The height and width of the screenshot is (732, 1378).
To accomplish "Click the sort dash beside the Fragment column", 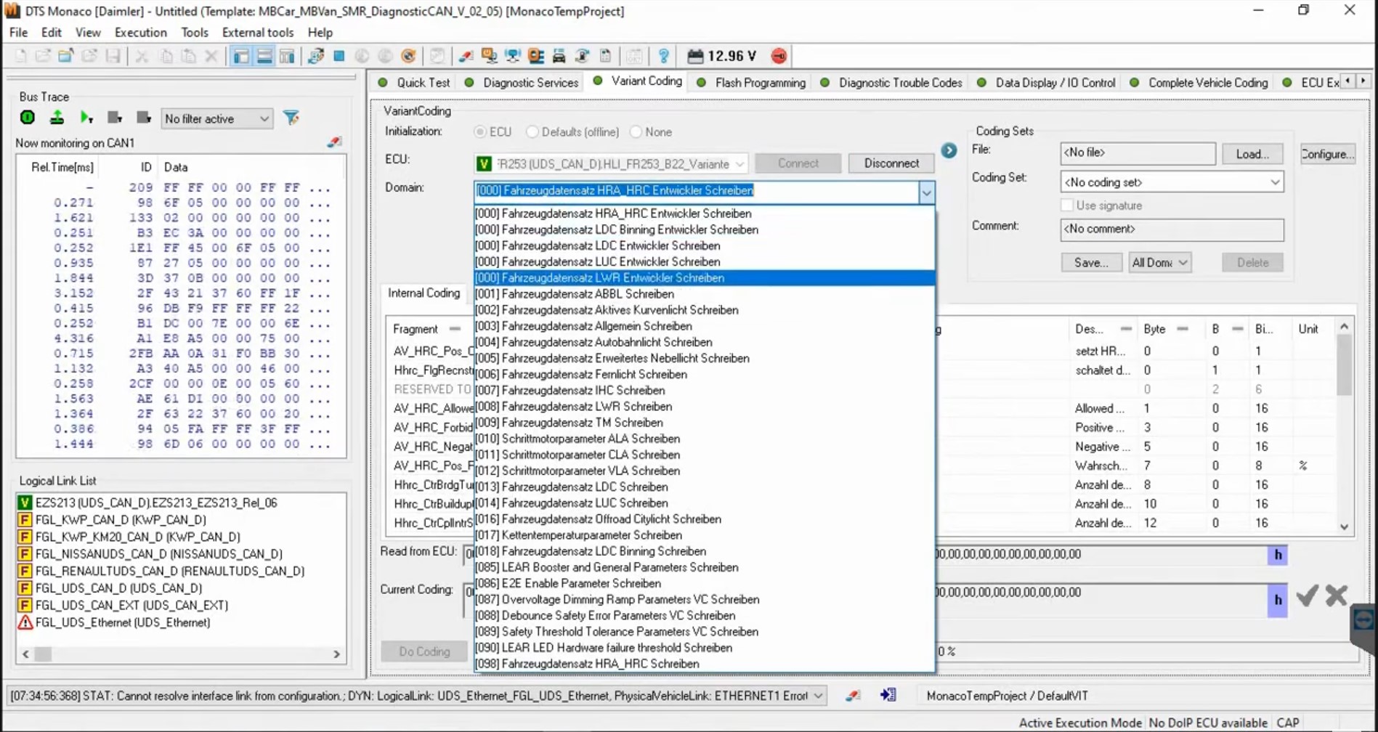I will pyautogui.click(x=455, y=329).
